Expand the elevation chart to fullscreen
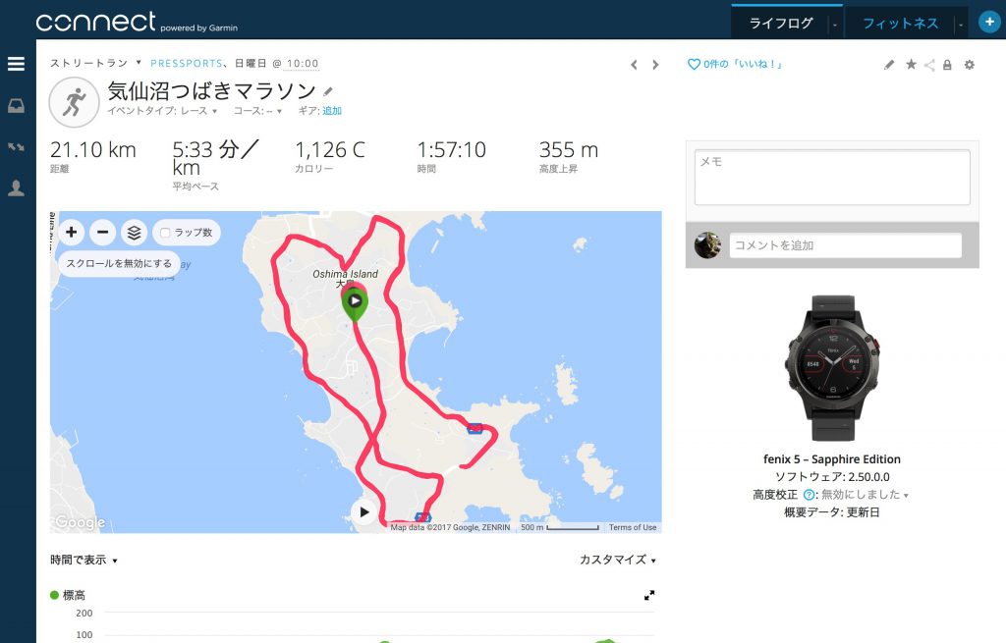1006x643 pixels. pos(649,595)
